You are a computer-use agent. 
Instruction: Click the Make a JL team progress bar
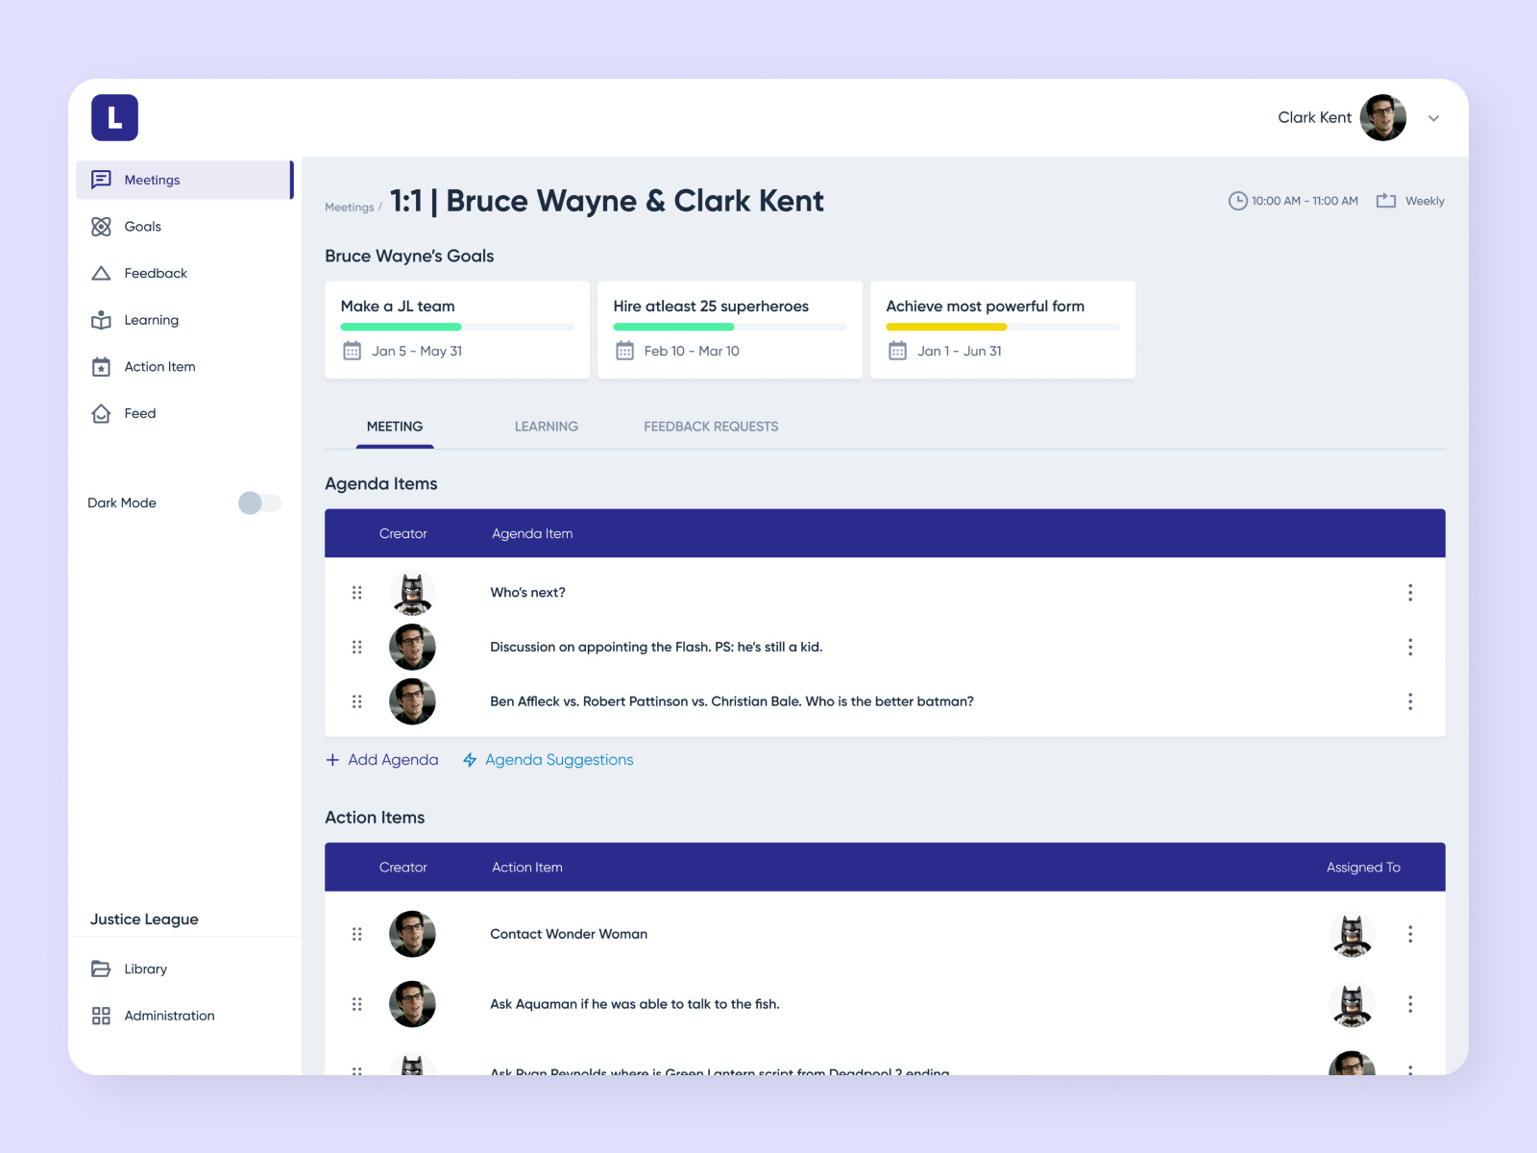coord(457,327)
